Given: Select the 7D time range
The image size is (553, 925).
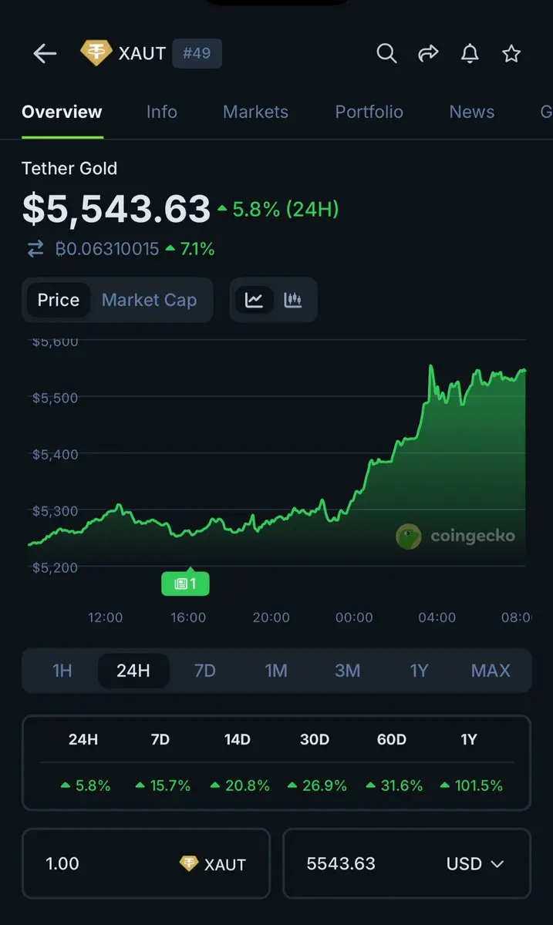Looking at the screenshot, I should tap(204, 671).
